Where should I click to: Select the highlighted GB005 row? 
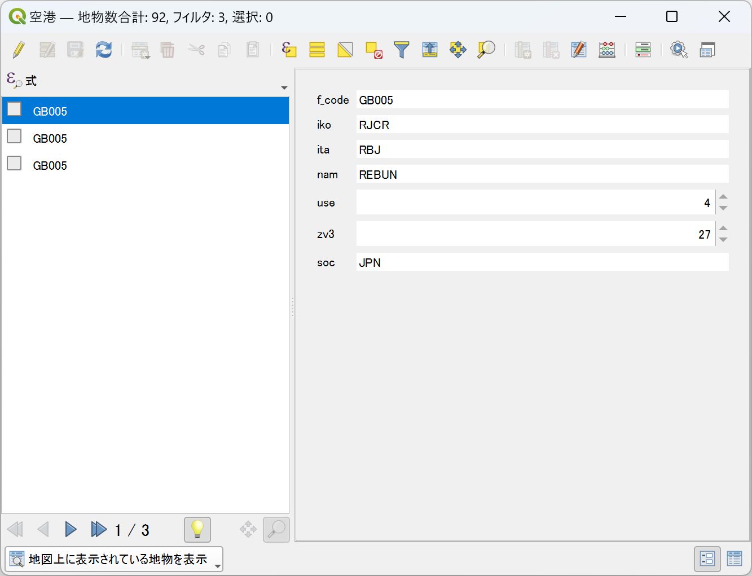[x=146, y=111]
